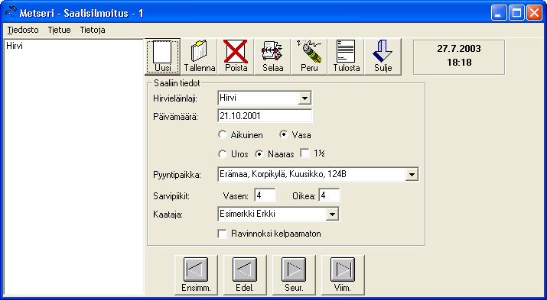Open the Pyyntipaikka dropdown list
The image size is (547, 300).
coord(412,175)
